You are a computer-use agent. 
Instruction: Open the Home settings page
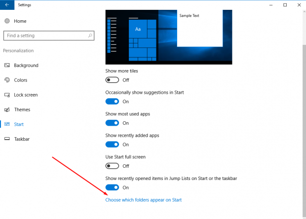tap(20, 21)
